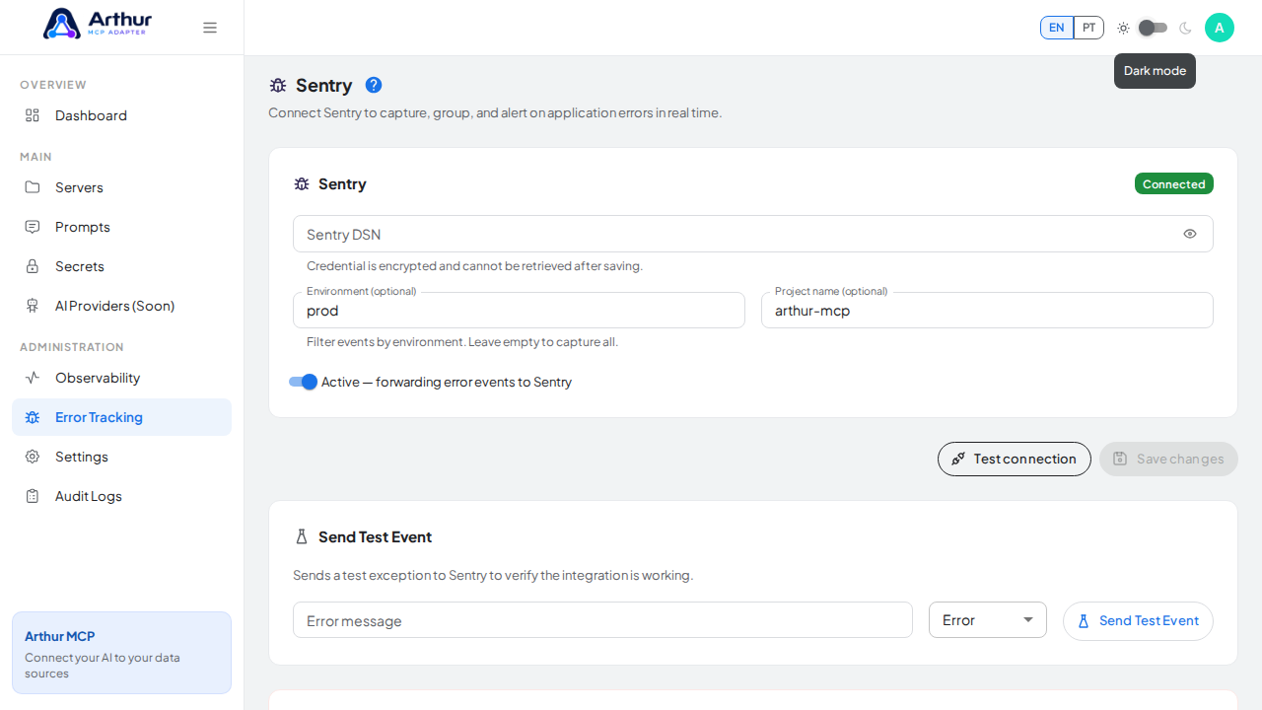Go to Servers page
The width and height of the screenshot is (1262, 710).
(121, 187)
